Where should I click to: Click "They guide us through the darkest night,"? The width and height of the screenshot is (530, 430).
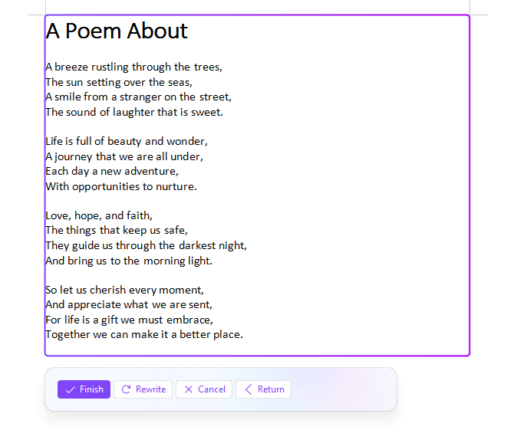pos(146,245)
